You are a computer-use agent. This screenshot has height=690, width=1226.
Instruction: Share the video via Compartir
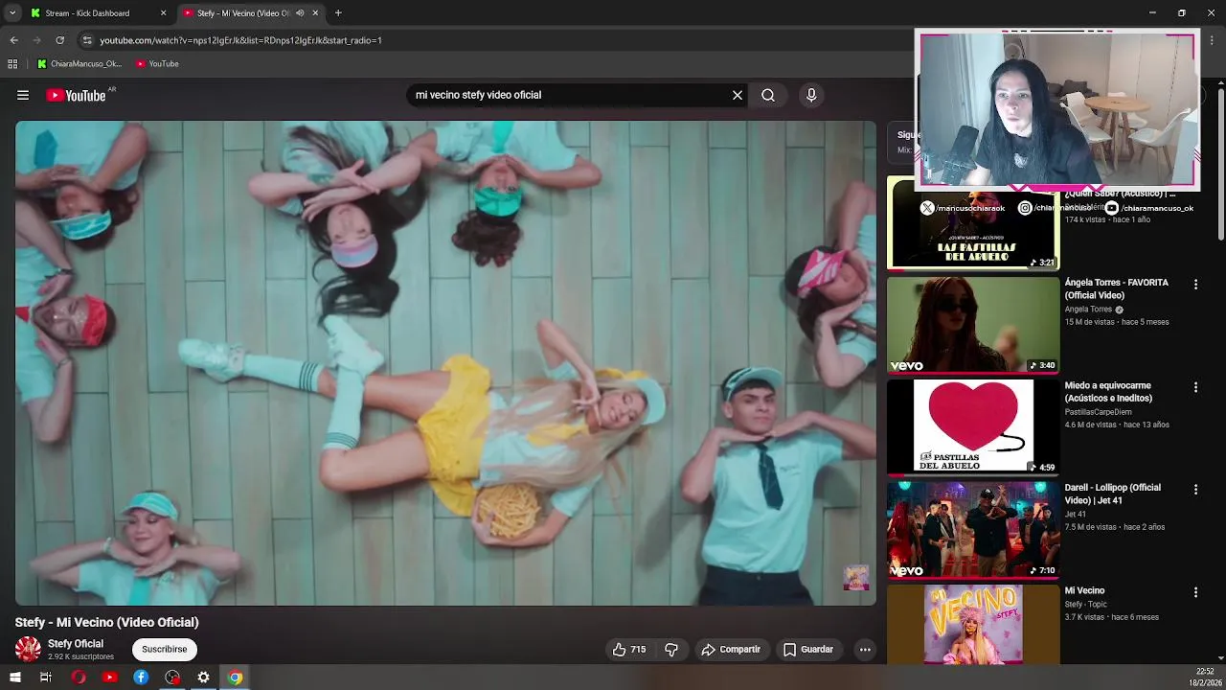(x=731, y=650)
